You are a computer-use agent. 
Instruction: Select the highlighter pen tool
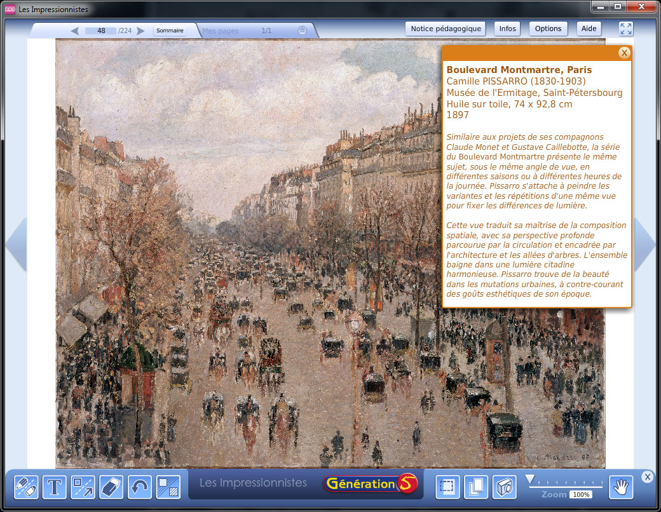pos(26,487)
